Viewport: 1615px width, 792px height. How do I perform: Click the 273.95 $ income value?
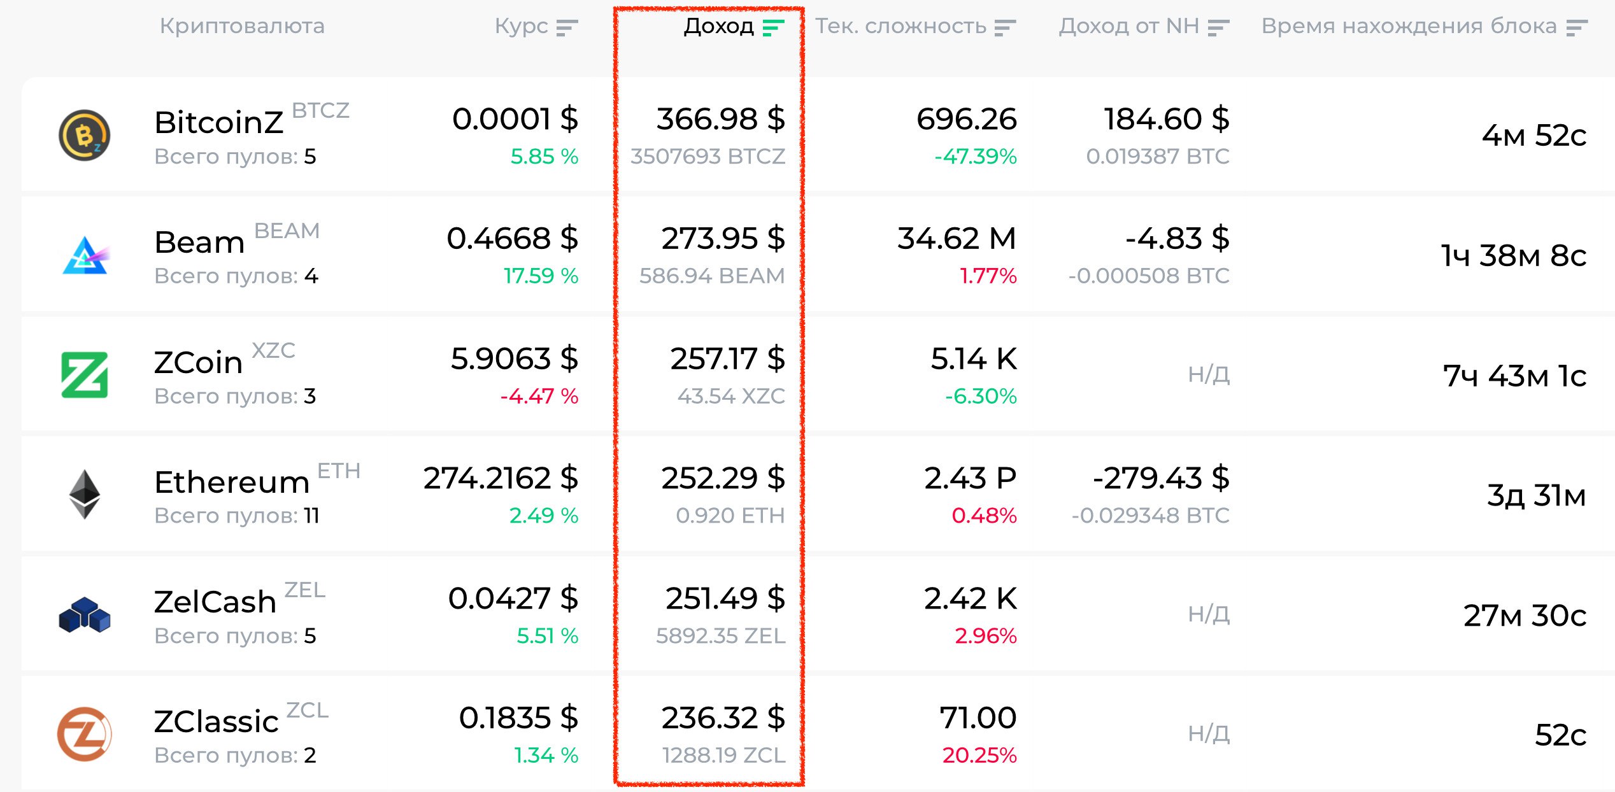click(x=723, y=239)
